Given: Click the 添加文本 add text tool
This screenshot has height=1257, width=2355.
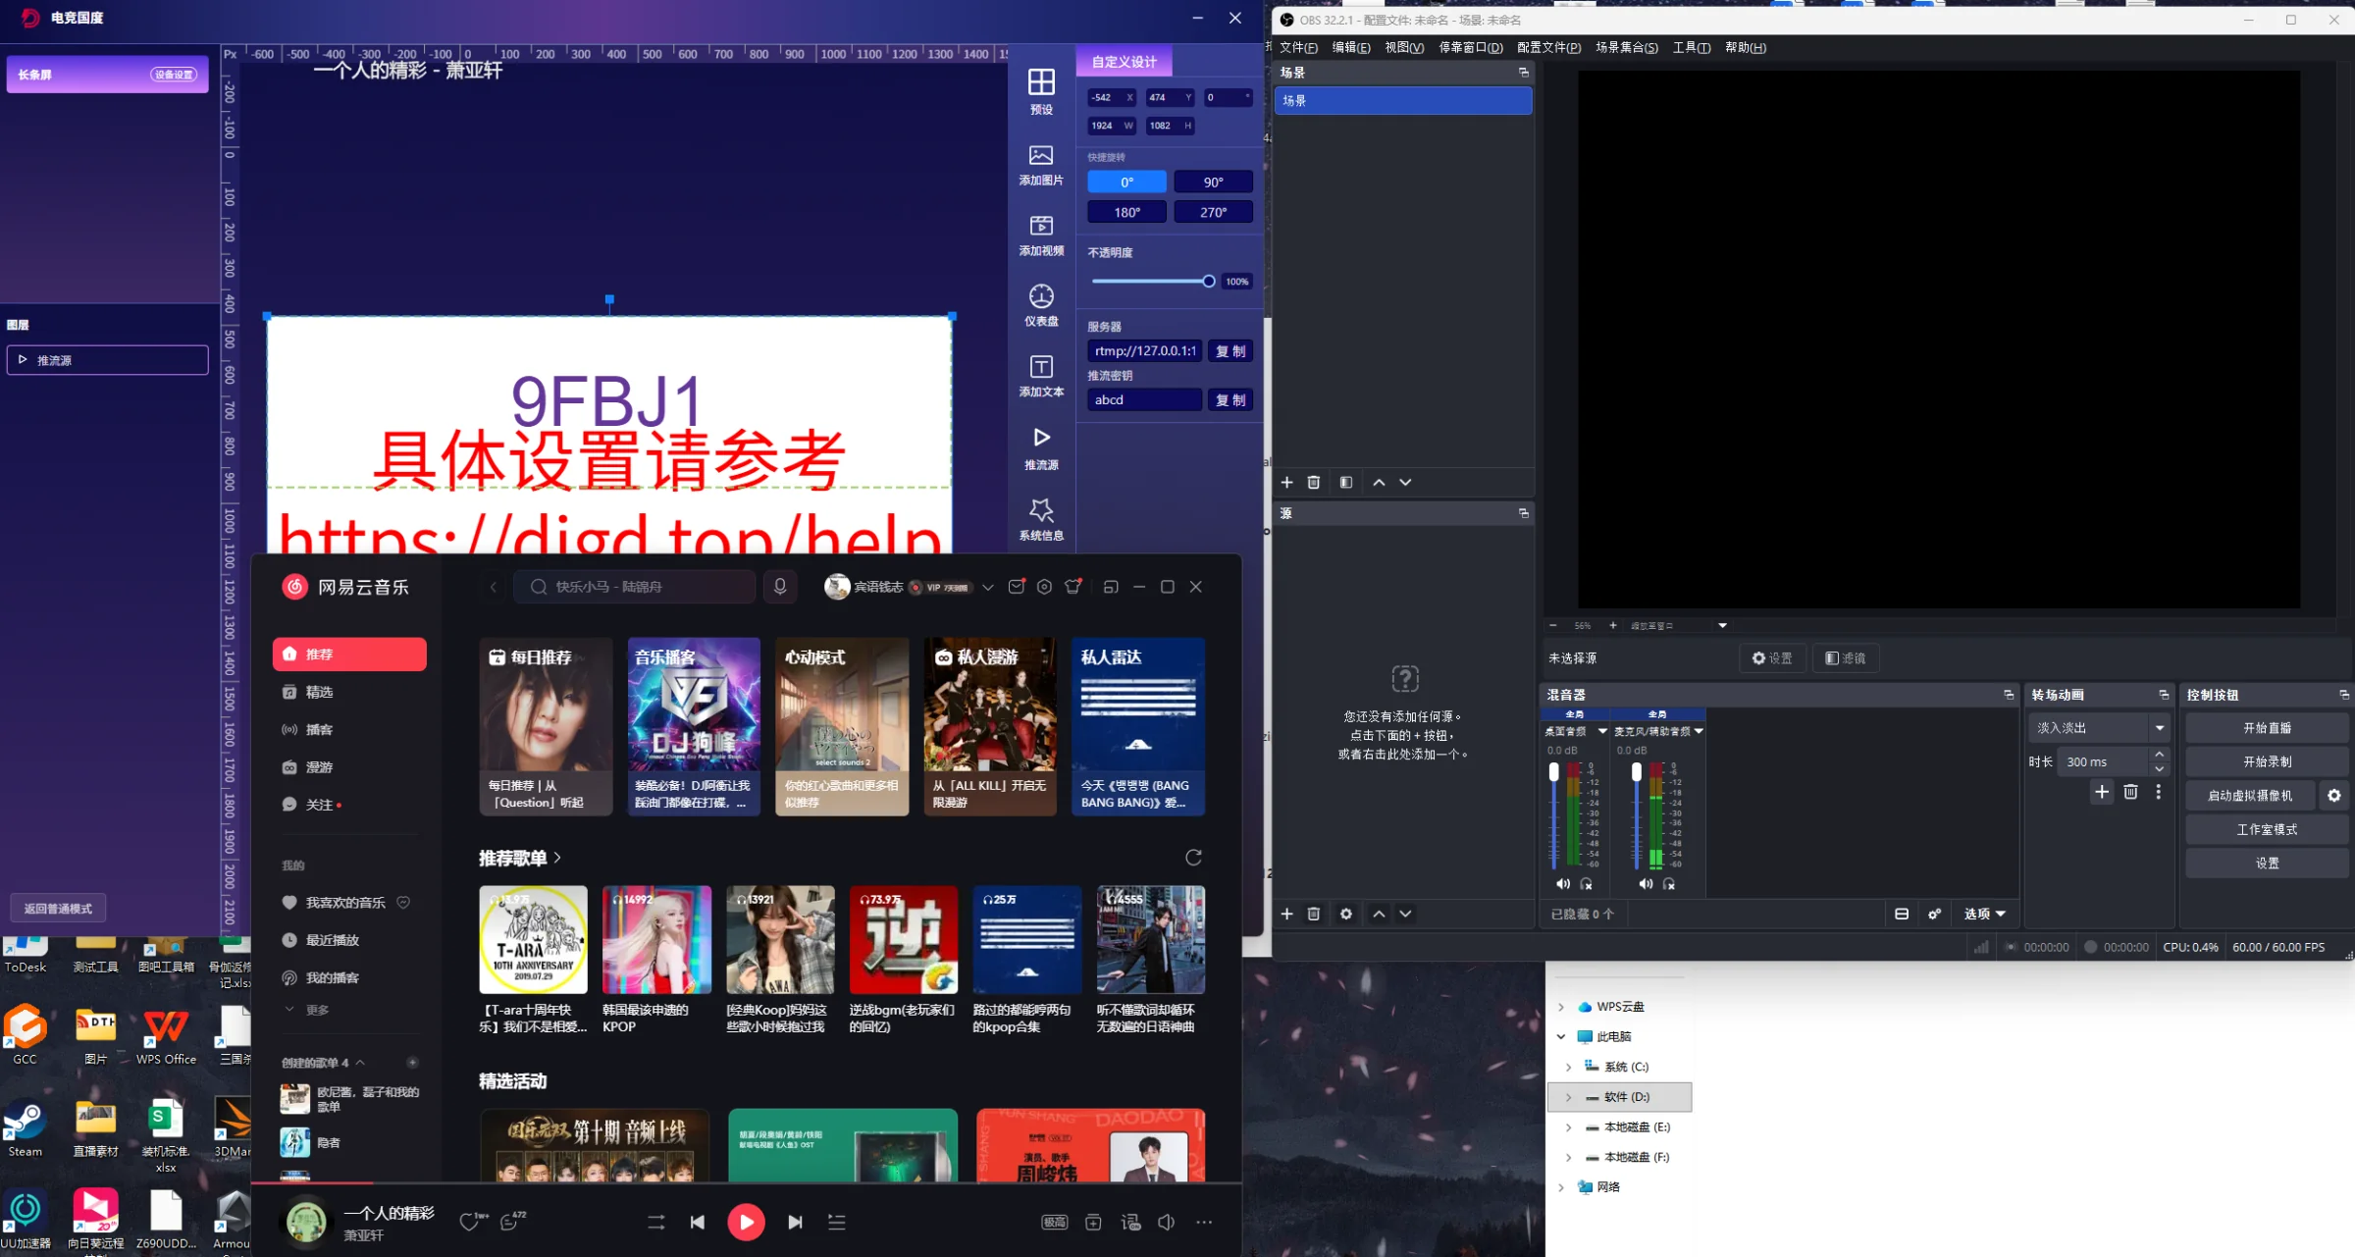Looking at the screenshot, I should tap(1041, 376).
